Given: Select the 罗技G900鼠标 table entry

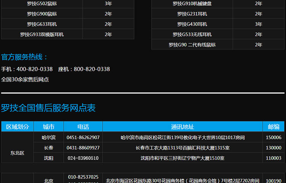Looking at the screenshot, I should click(x=42, y=14).
